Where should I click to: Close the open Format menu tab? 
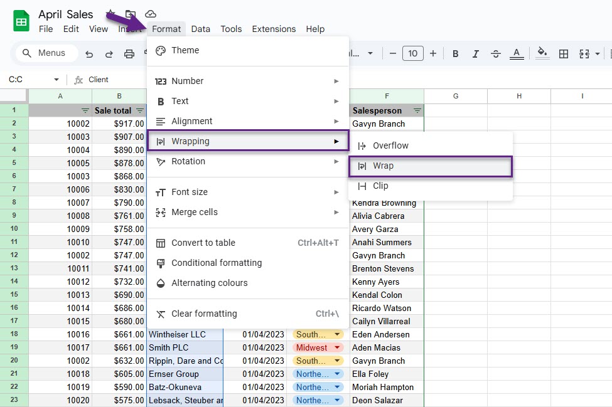[x=166, y=29]
